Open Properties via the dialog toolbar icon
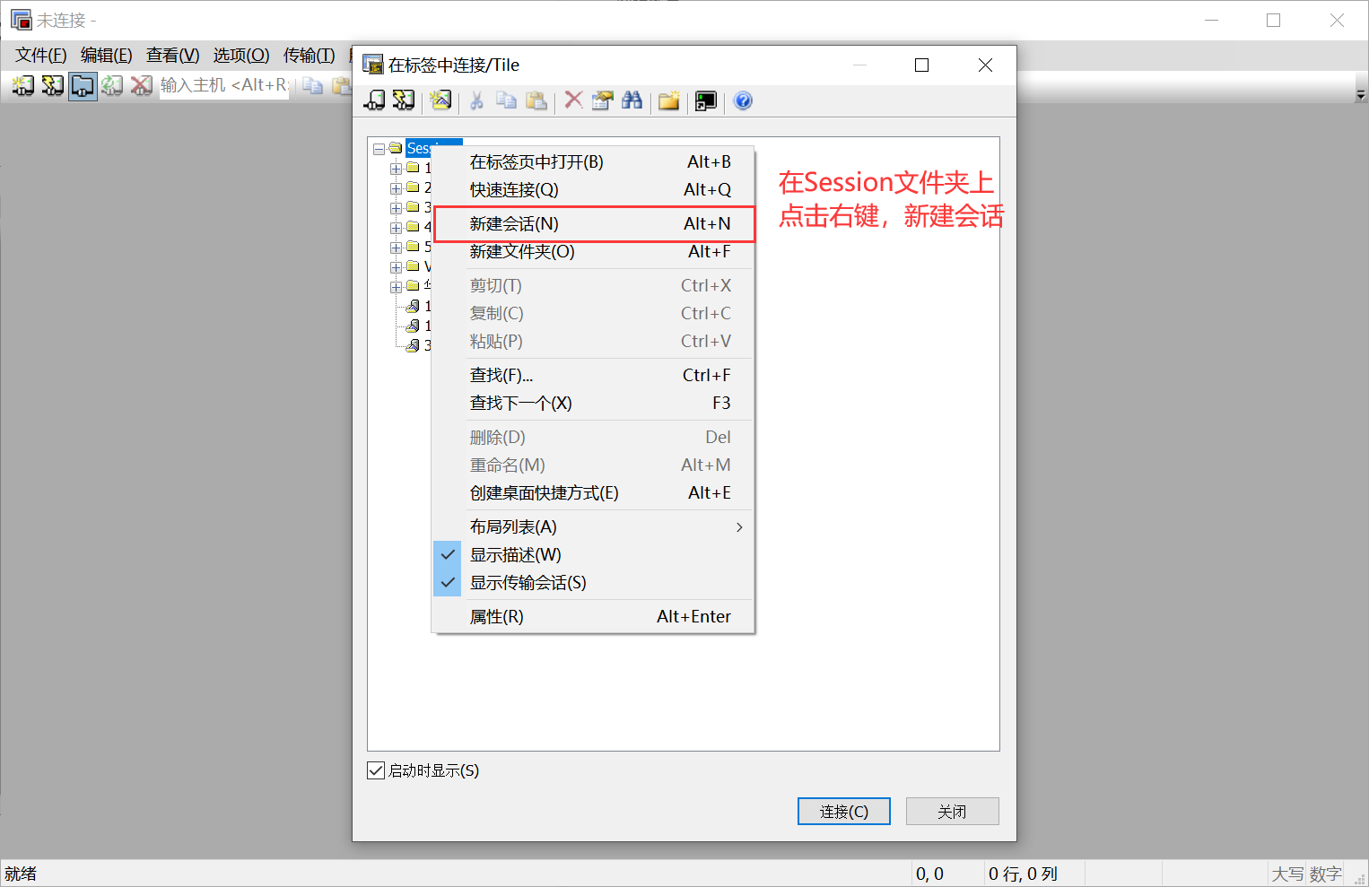The width and height of the screenshot is (1369, 887). point(603,100)
